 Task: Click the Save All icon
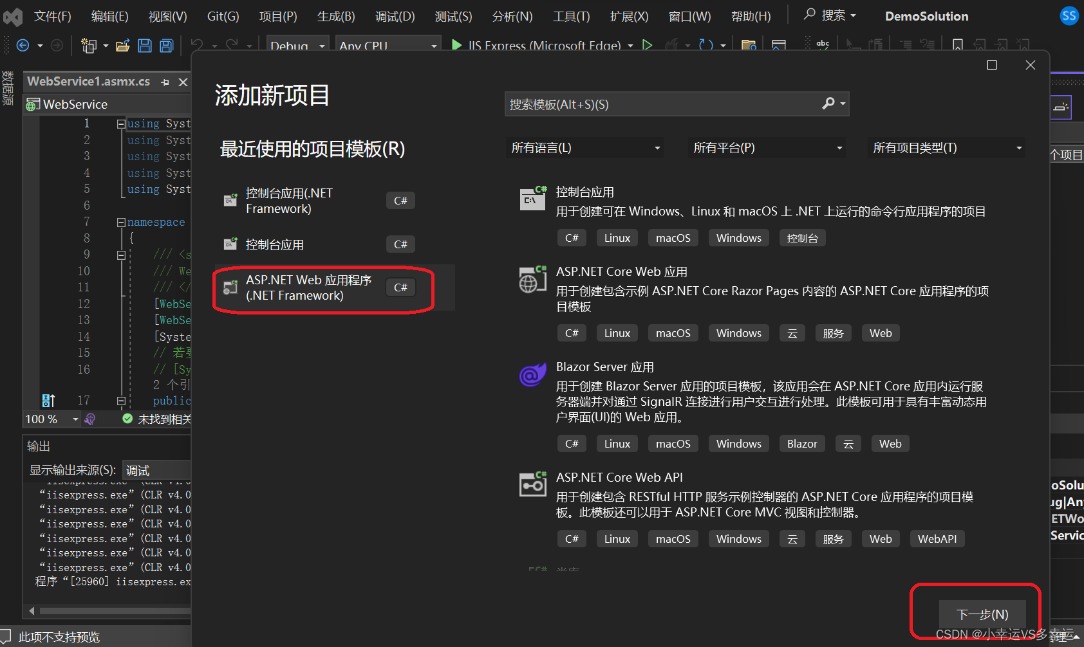(x=167, y=45)
